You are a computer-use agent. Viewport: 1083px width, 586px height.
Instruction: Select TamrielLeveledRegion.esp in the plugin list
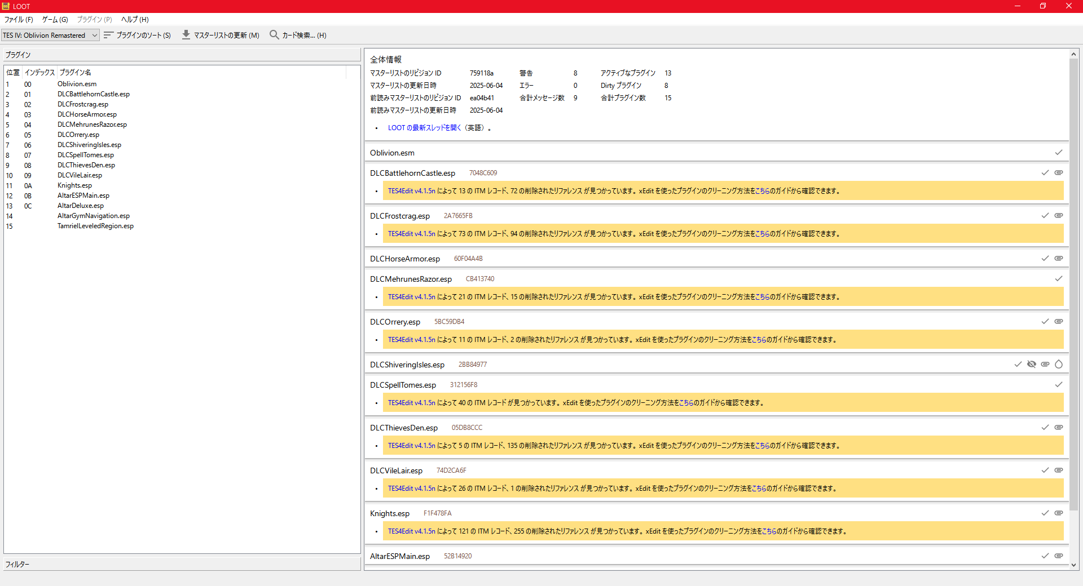pos(95,226)
